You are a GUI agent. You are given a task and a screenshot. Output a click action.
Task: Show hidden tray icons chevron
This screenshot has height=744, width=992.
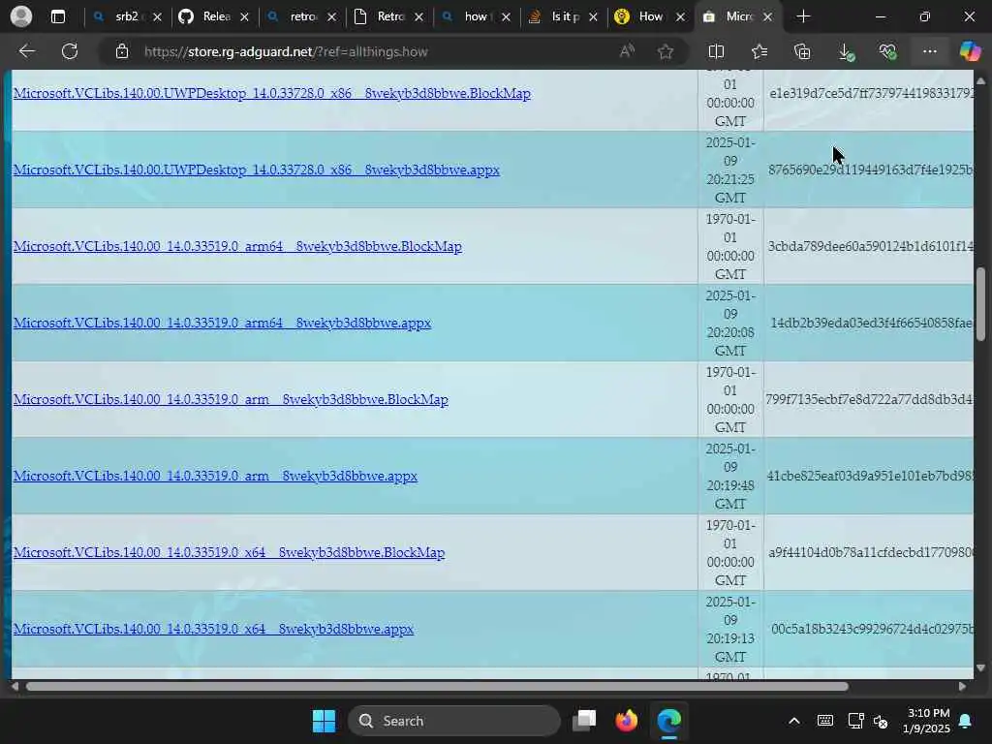tap(794, 721)
